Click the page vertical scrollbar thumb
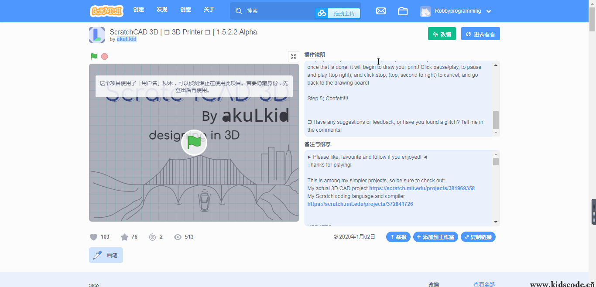The width and height of the screenshot is (596, 287). coord(593,19)
